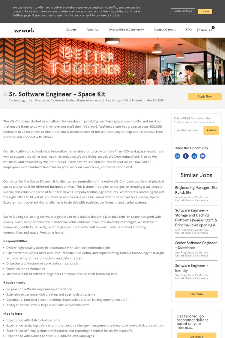
Task: Share this opportunity on Twitter
Action: 202,156
